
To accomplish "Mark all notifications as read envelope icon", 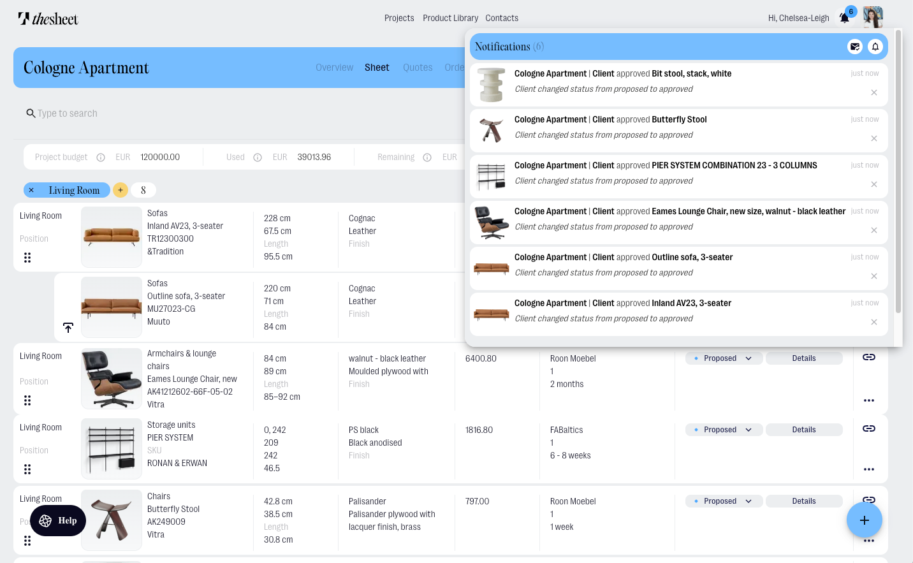I will [x=855, y=47].
